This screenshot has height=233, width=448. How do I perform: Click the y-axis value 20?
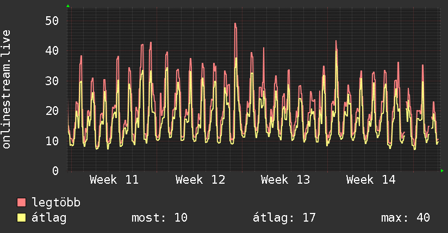coord(52,111)
